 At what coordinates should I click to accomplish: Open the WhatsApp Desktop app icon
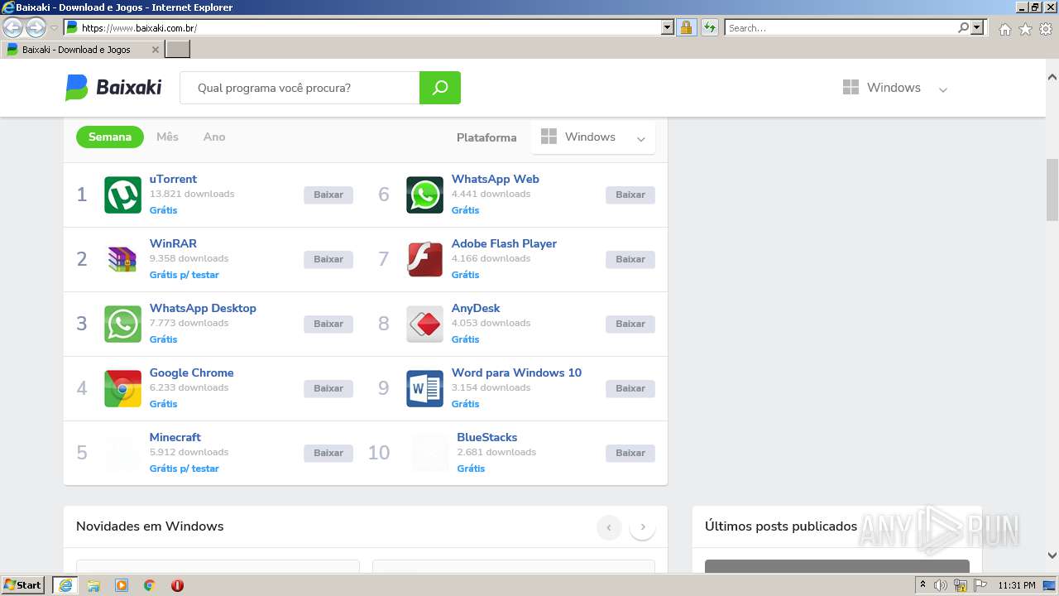pyautogui.click(x=122, y=324)
